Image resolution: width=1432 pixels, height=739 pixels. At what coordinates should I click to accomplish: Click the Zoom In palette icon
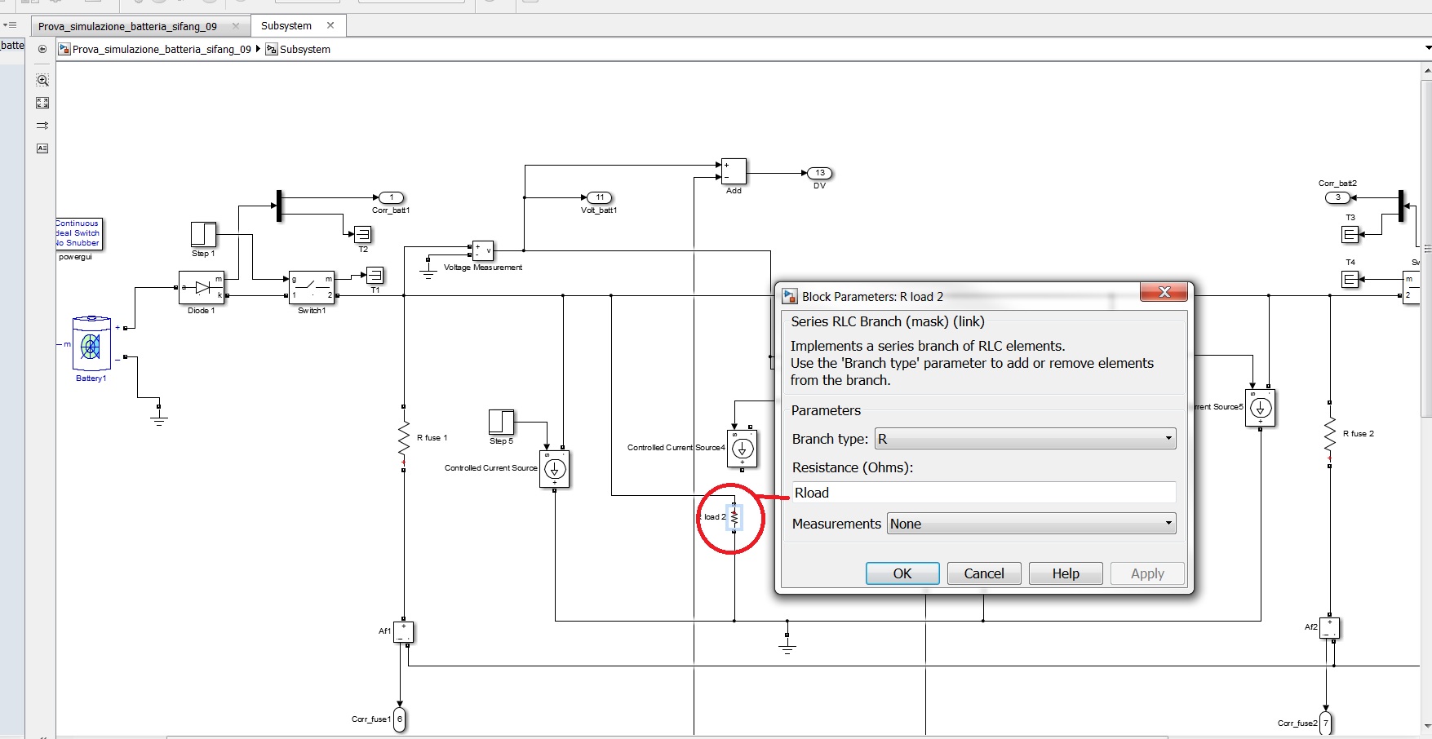click(x=42, y=80)
